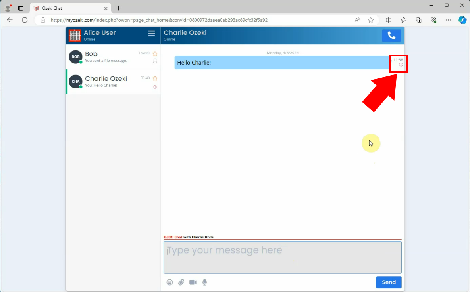Record a voice message with microphone icon
This screenshot has width=470, height=292.
(204, 282)
